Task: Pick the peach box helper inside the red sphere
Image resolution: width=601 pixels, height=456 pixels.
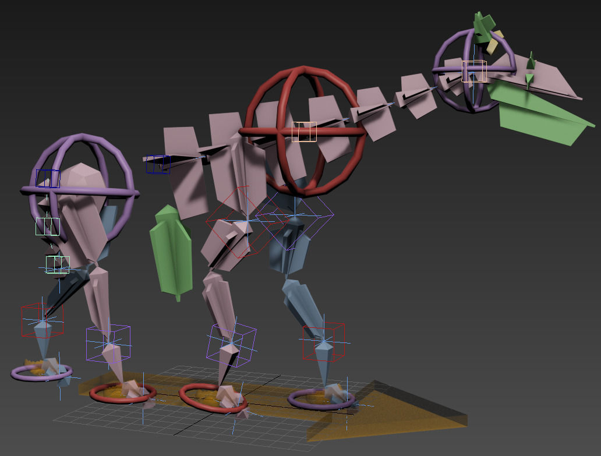Action: coord(304,132)
